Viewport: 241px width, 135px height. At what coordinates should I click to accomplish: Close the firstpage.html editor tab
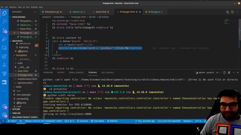tap(140, 12)
